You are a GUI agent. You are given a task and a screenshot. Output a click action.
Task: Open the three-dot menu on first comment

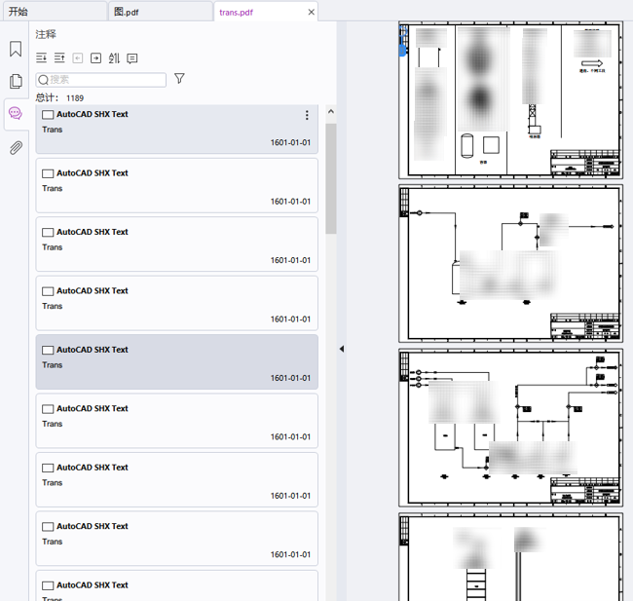[307, 115]
